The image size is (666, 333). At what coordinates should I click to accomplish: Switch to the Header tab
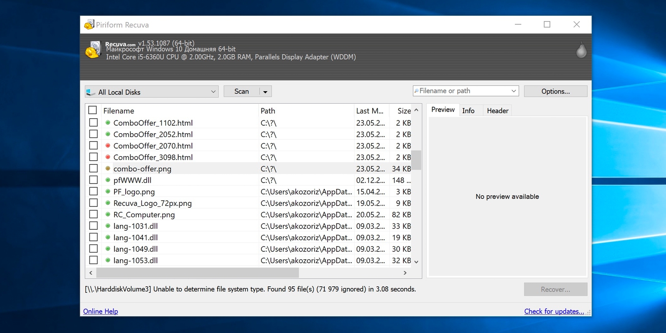pyautogui.click(x=497, y=111)
